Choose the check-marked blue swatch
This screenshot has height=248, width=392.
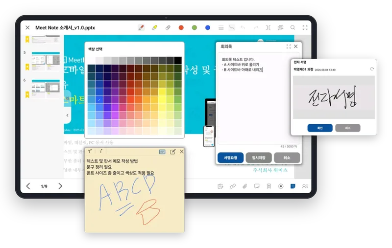(x=99, y=100)
